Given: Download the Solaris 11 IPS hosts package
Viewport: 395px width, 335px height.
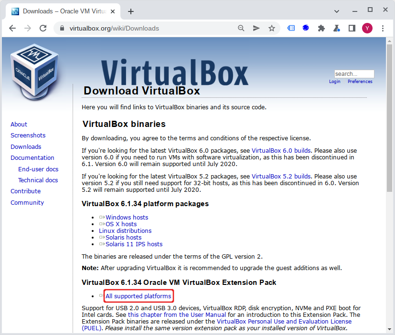Looking at the screenshot, I should pyautogui.click(x=134, y=244).
